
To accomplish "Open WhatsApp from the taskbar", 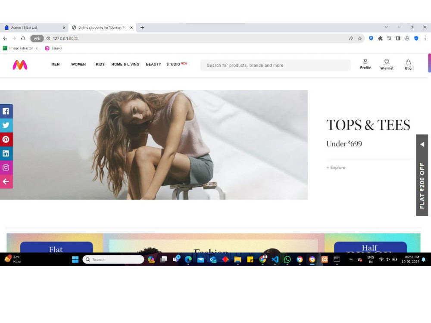I will point(287,259).
